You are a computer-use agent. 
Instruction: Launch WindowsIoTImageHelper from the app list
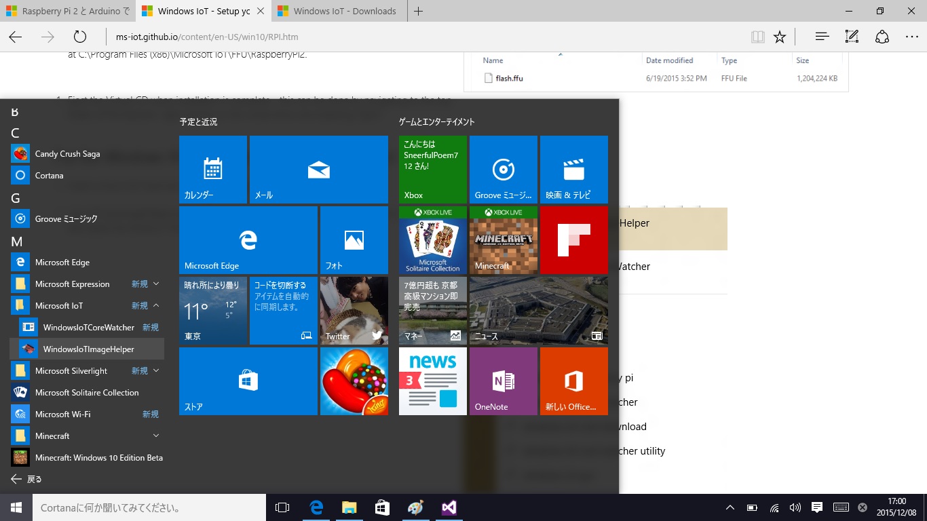[x=88, y=349]
